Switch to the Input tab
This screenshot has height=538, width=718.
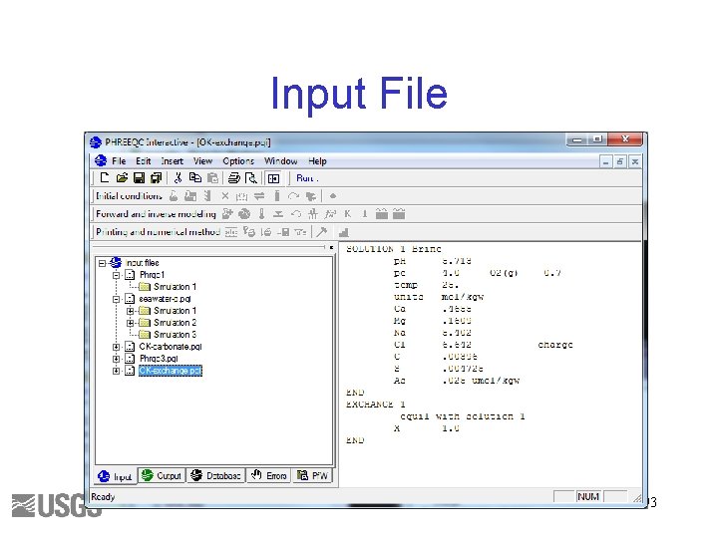pyautogui.click(x=116, y=476)
